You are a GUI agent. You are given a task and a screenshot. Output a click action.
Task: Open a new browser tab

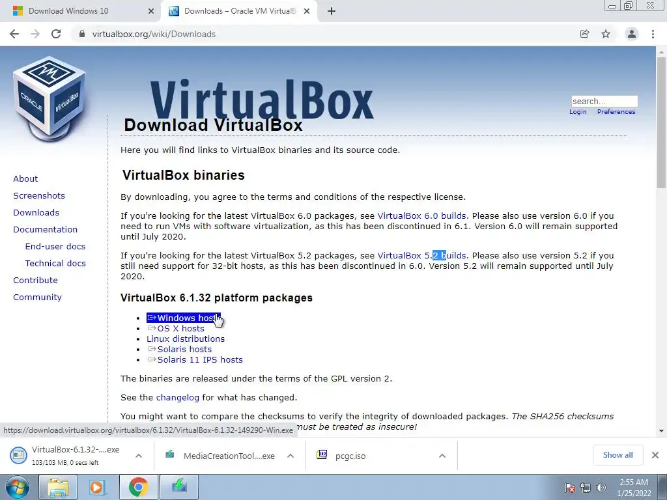pos(332,12)
